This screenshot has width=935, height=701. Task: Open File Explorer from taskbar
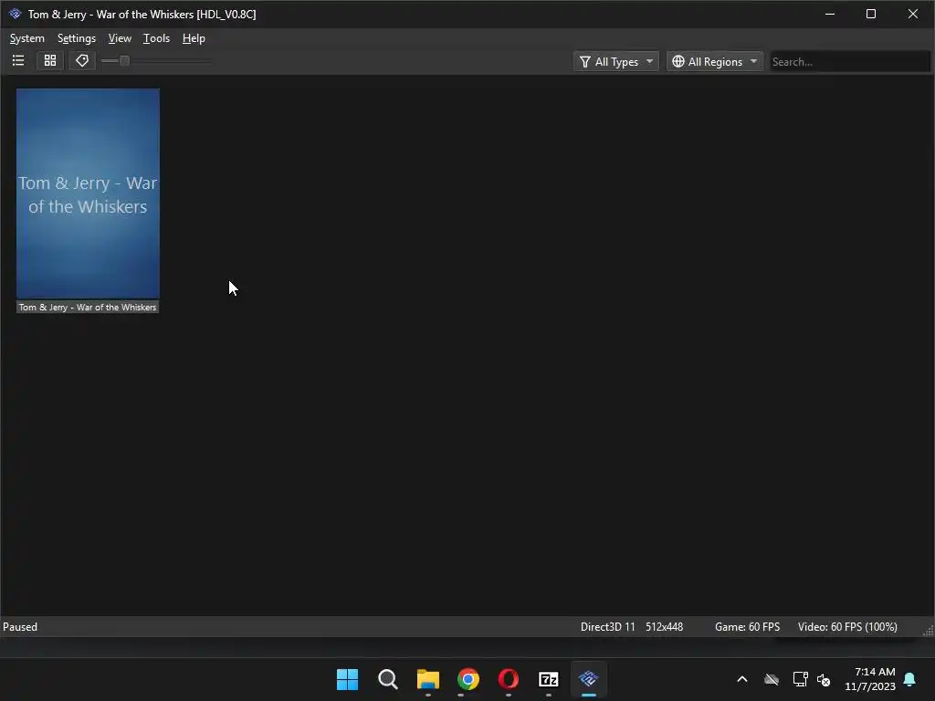coord(428,679)
